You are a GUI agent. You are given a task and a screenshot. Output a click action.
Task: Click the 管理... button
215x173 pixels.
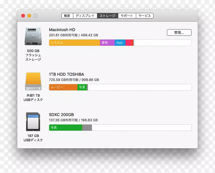point(179,32)
